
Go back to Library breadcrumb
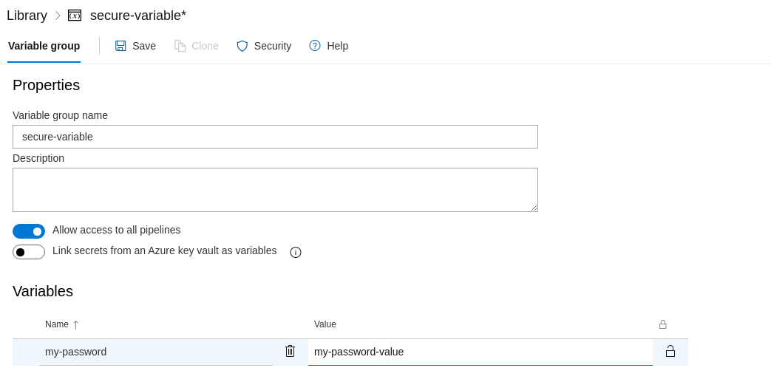pos(27,16)
